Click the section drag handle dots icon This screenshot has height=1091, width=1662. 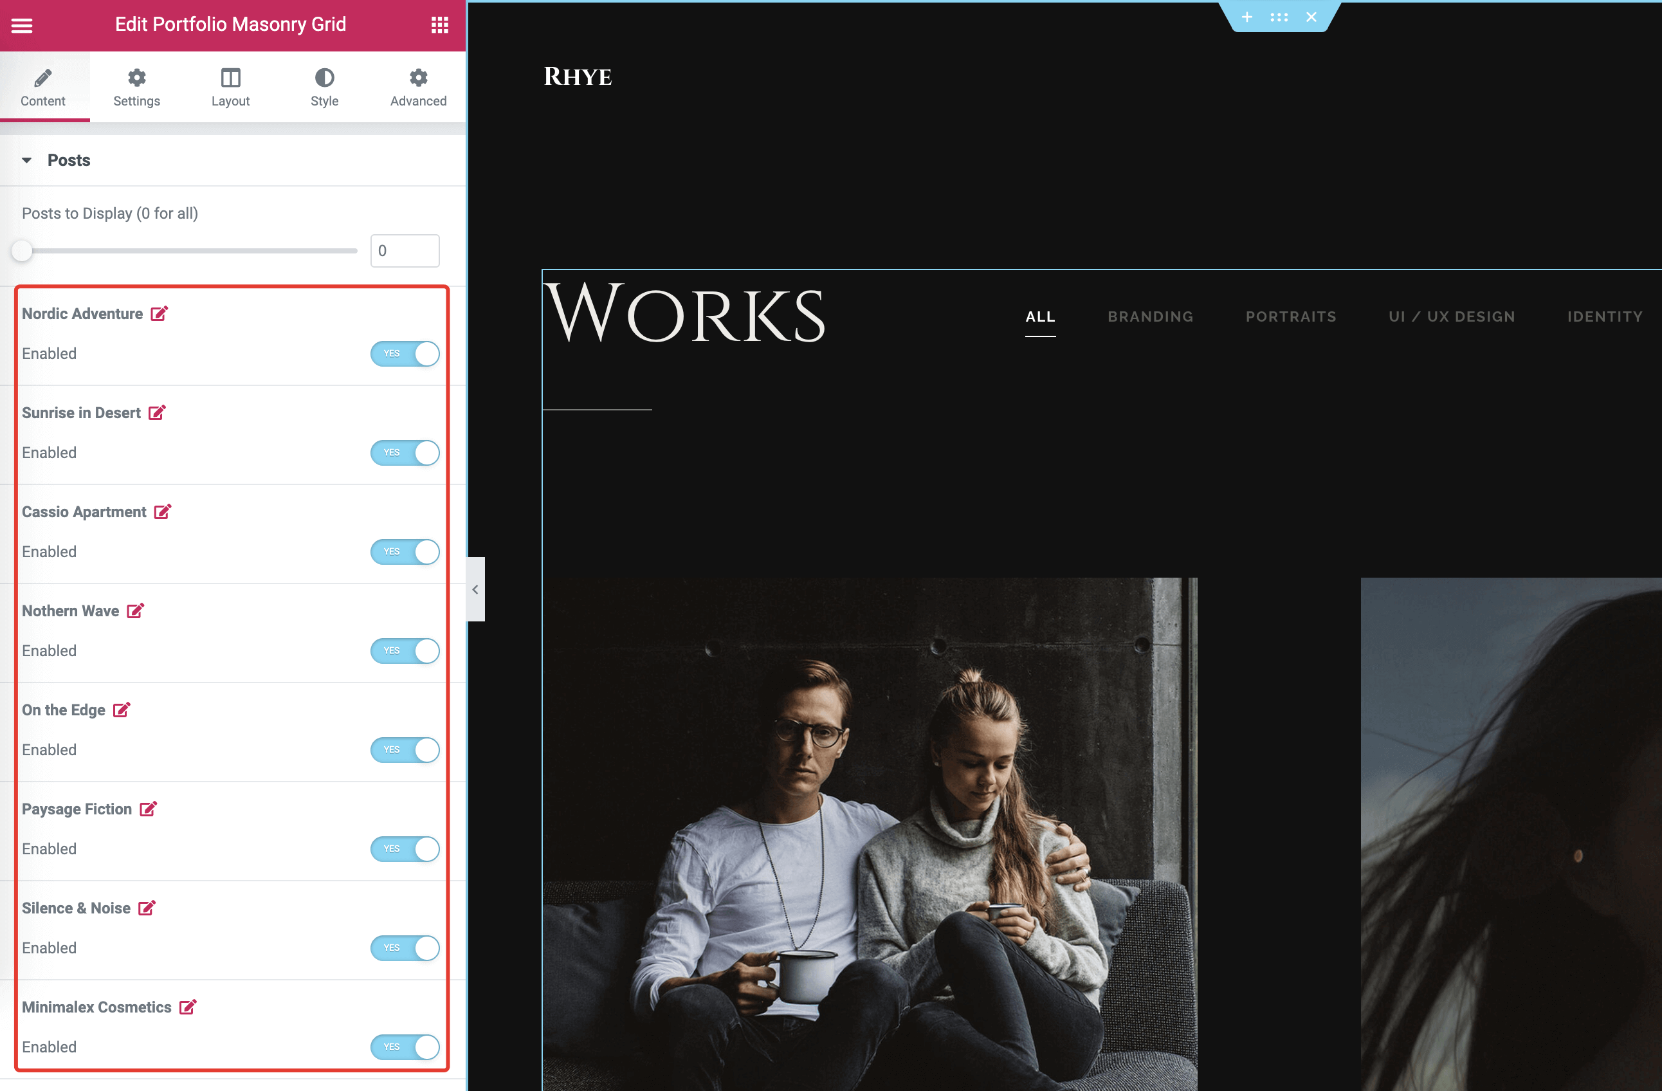point(1279,17)
